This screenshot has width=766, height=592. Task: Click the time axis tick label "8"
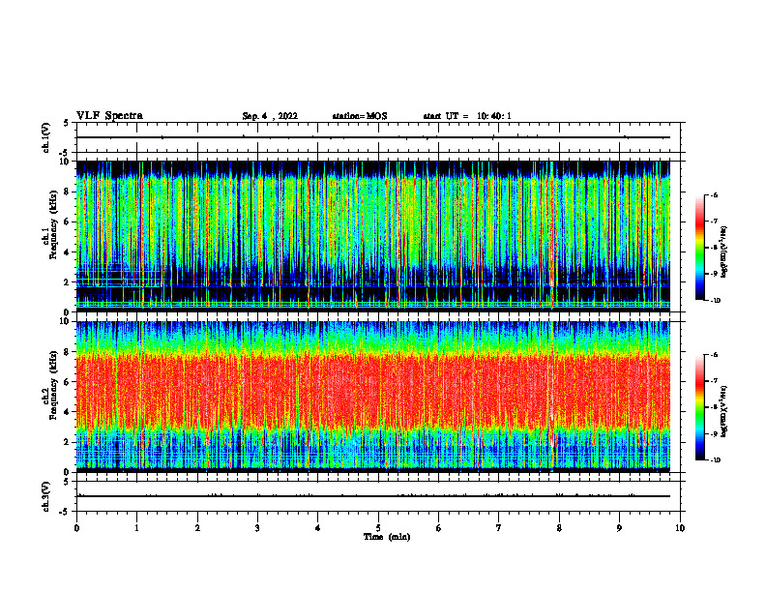point(559,528)
